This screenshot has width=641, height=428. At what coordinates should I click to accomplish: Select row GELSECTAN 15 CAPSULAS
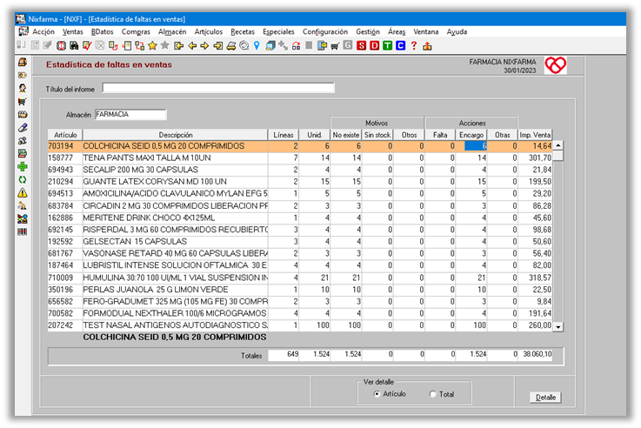pos(300,241)
